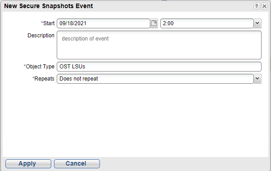Image resolution: width=271 pixels, height=171 pixels.
Task: Expand the Repeats dropdown arrow
Action: (257, 79)
